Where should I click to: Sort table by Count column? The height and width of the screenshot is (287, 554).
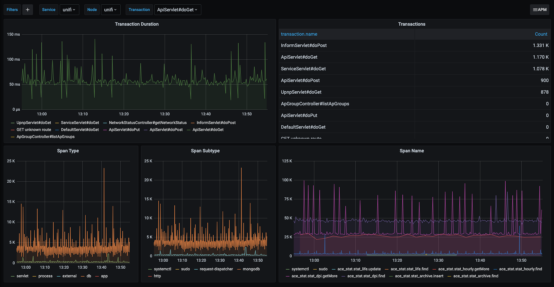pyautogui.click(x=541, y=34)
